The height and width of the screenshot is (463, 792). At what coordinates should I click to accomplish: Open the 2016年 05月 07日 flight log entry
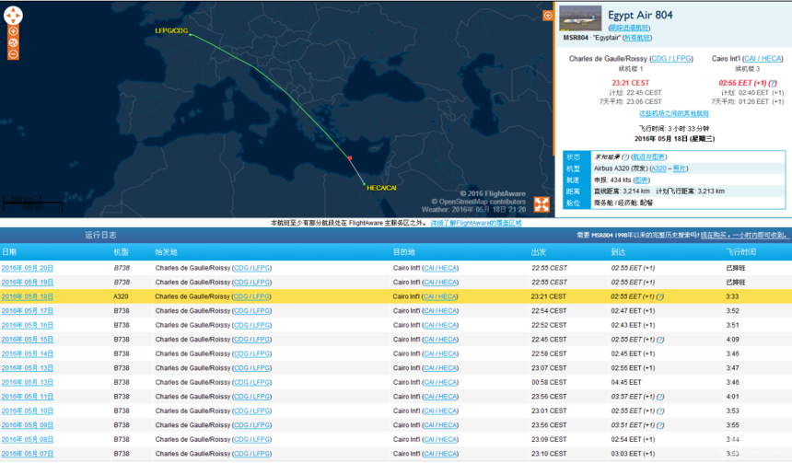[x=28, y=454]
